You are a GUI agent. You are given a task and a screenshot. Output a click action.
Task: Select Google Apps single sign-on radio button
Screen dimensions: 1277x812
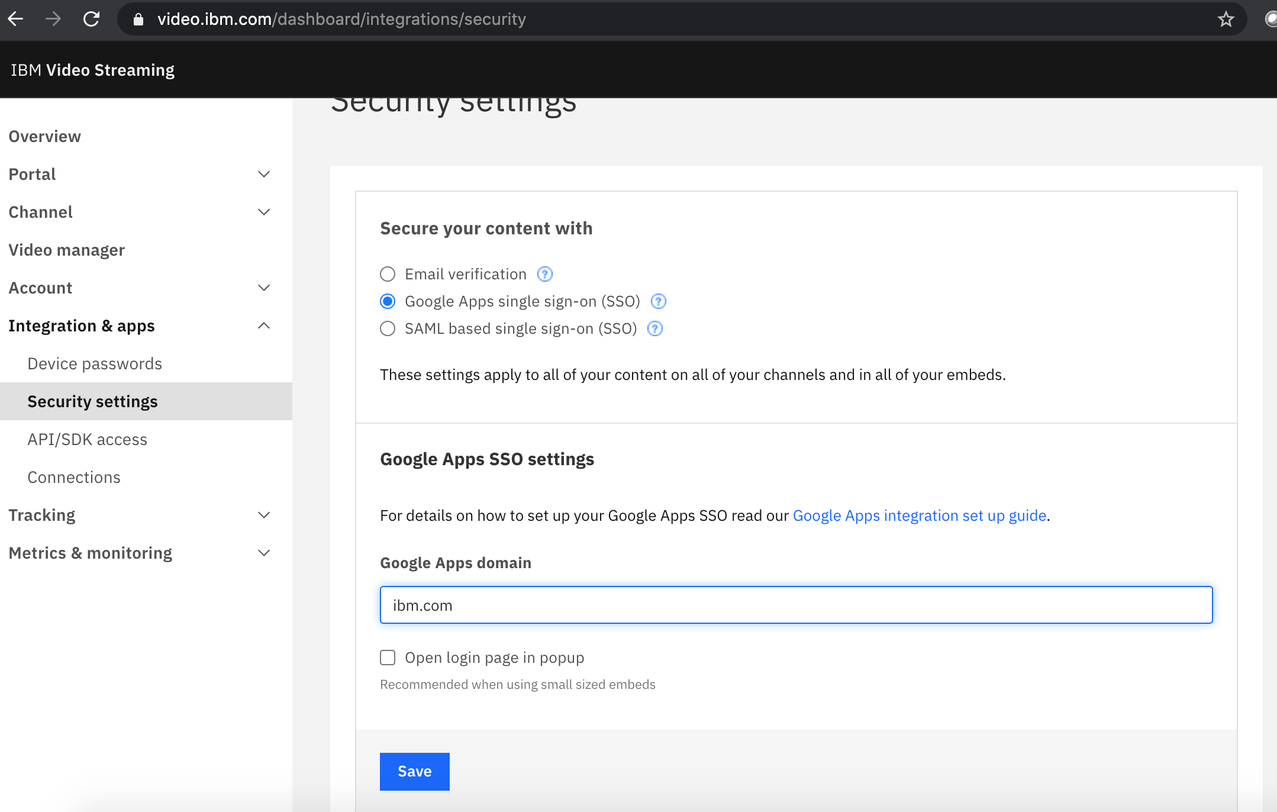tap(388, 301)
